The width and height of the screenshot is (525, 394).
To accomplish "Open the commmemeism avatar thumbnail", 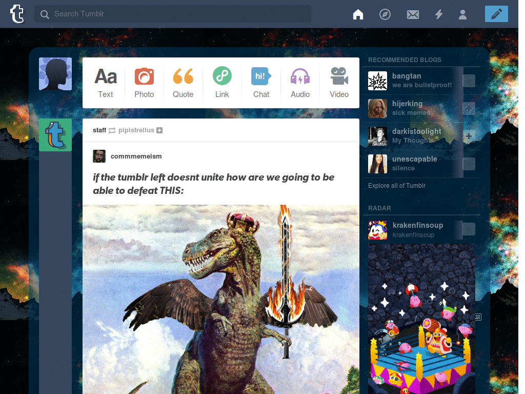I will point(99,156).
